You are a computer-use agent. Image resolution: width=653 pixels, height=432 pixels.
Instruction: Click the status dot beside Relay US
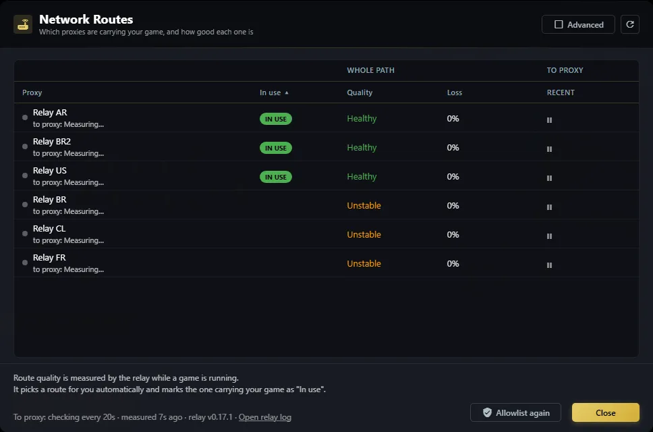[25, 175]
